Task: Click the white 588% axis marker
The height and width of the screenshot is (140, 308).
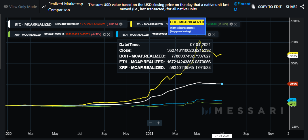Action: pyautogui.click(x=293, y=56)
